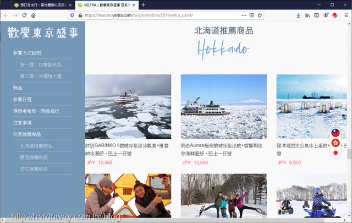The width and height of the screenshot is (352, 223).
Task: View site security padlock information
Action: (x=80, y=15)
